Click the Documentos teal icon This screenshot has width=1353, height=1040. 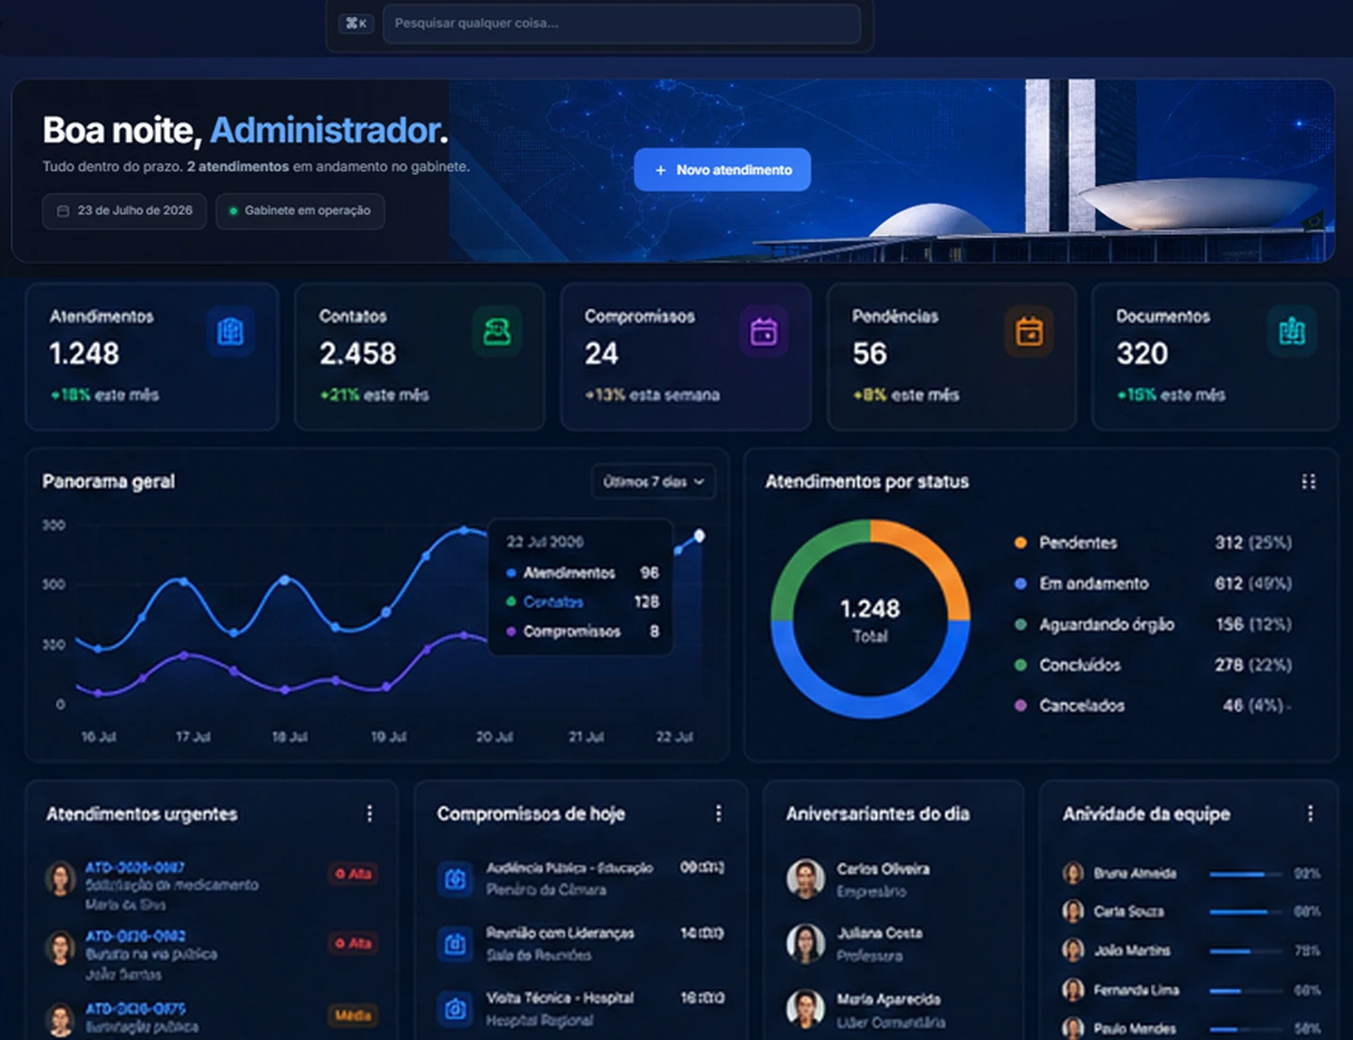[x=1292, y=332]
